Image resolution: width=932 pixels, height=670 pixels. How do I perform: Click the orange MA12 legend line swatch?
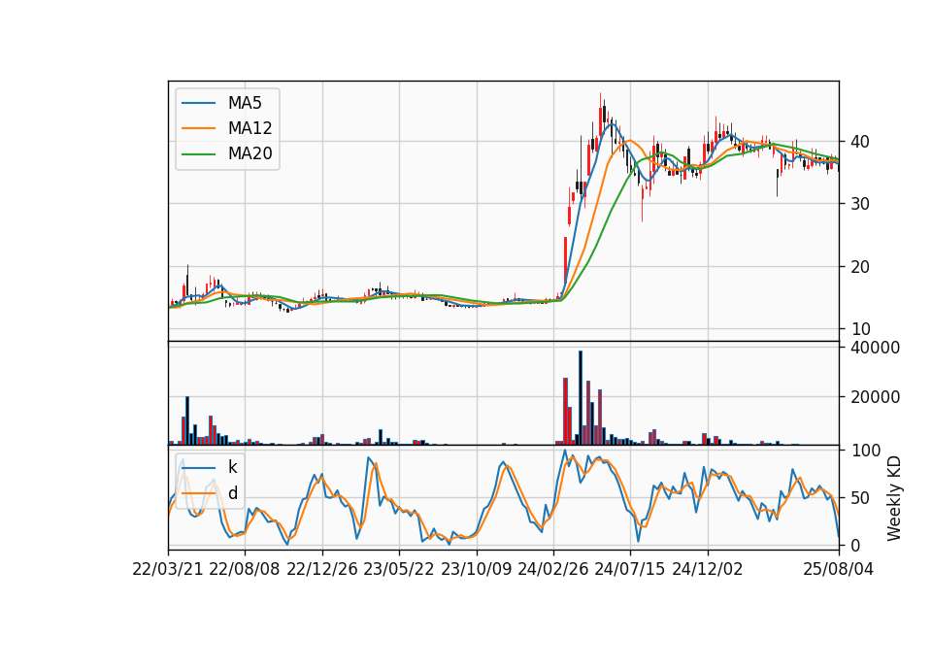point(198,128)
